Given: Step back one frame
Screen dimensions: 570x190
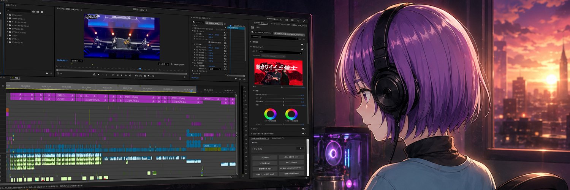Looking at the screenshot, I should [117, 75].
